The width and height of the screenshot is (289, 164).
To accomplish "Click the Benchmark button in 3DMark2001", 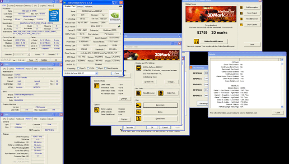I will point(160,105).
